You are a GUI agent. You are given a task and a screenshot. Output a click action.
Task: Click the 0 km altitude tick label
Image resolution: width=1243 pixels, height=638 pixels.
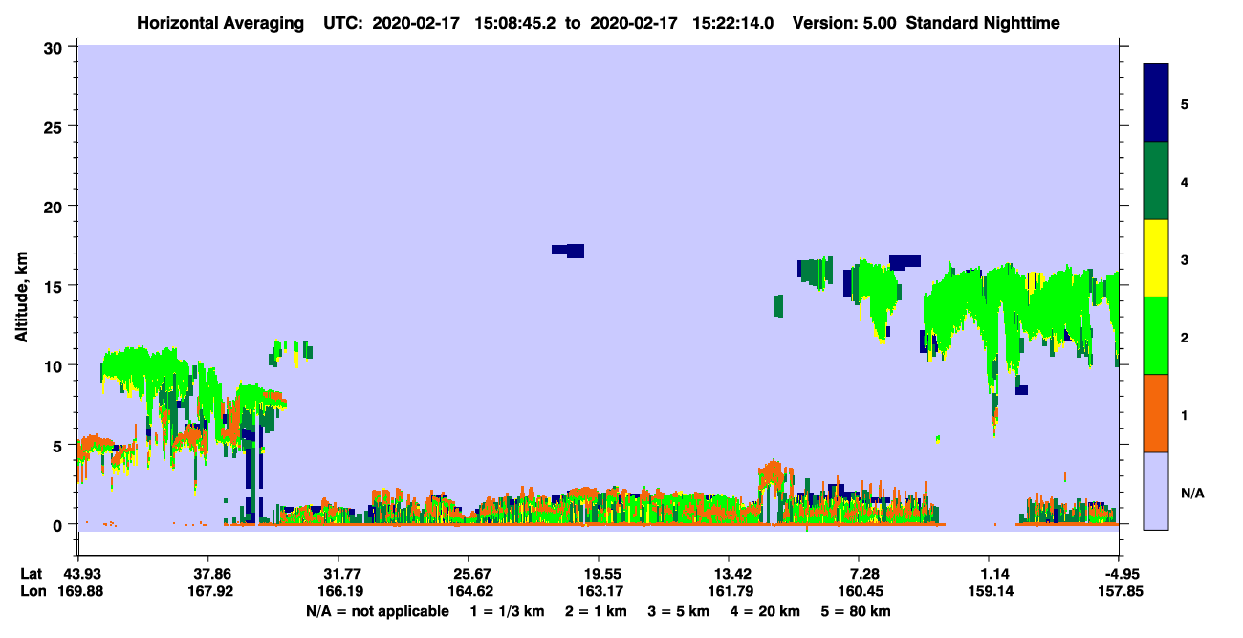coord(60,524)
